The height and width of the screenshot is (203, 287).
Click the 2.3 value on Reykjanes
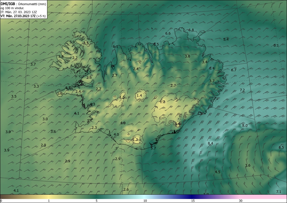tap(94, 128)
